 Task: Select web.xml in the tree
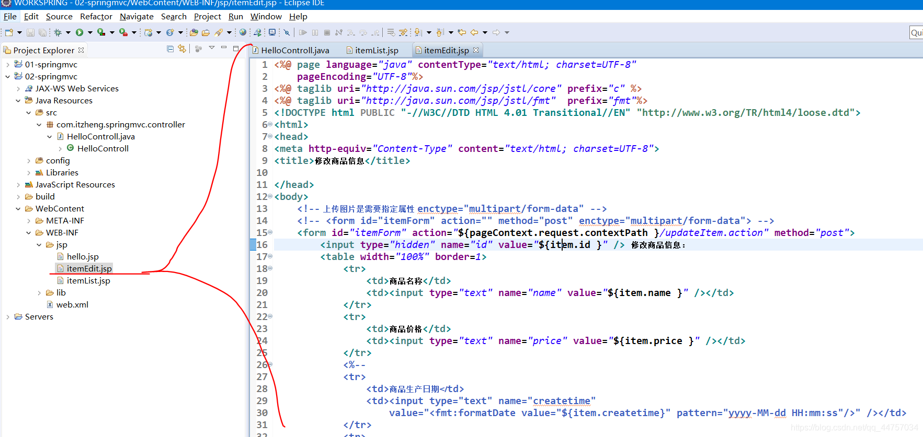coord(72,304)
